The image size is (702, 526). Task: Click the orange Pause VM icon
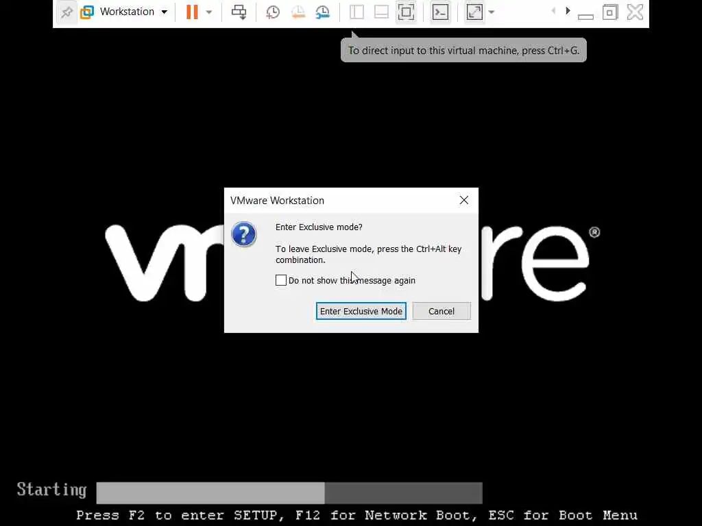tap(192, 12)
